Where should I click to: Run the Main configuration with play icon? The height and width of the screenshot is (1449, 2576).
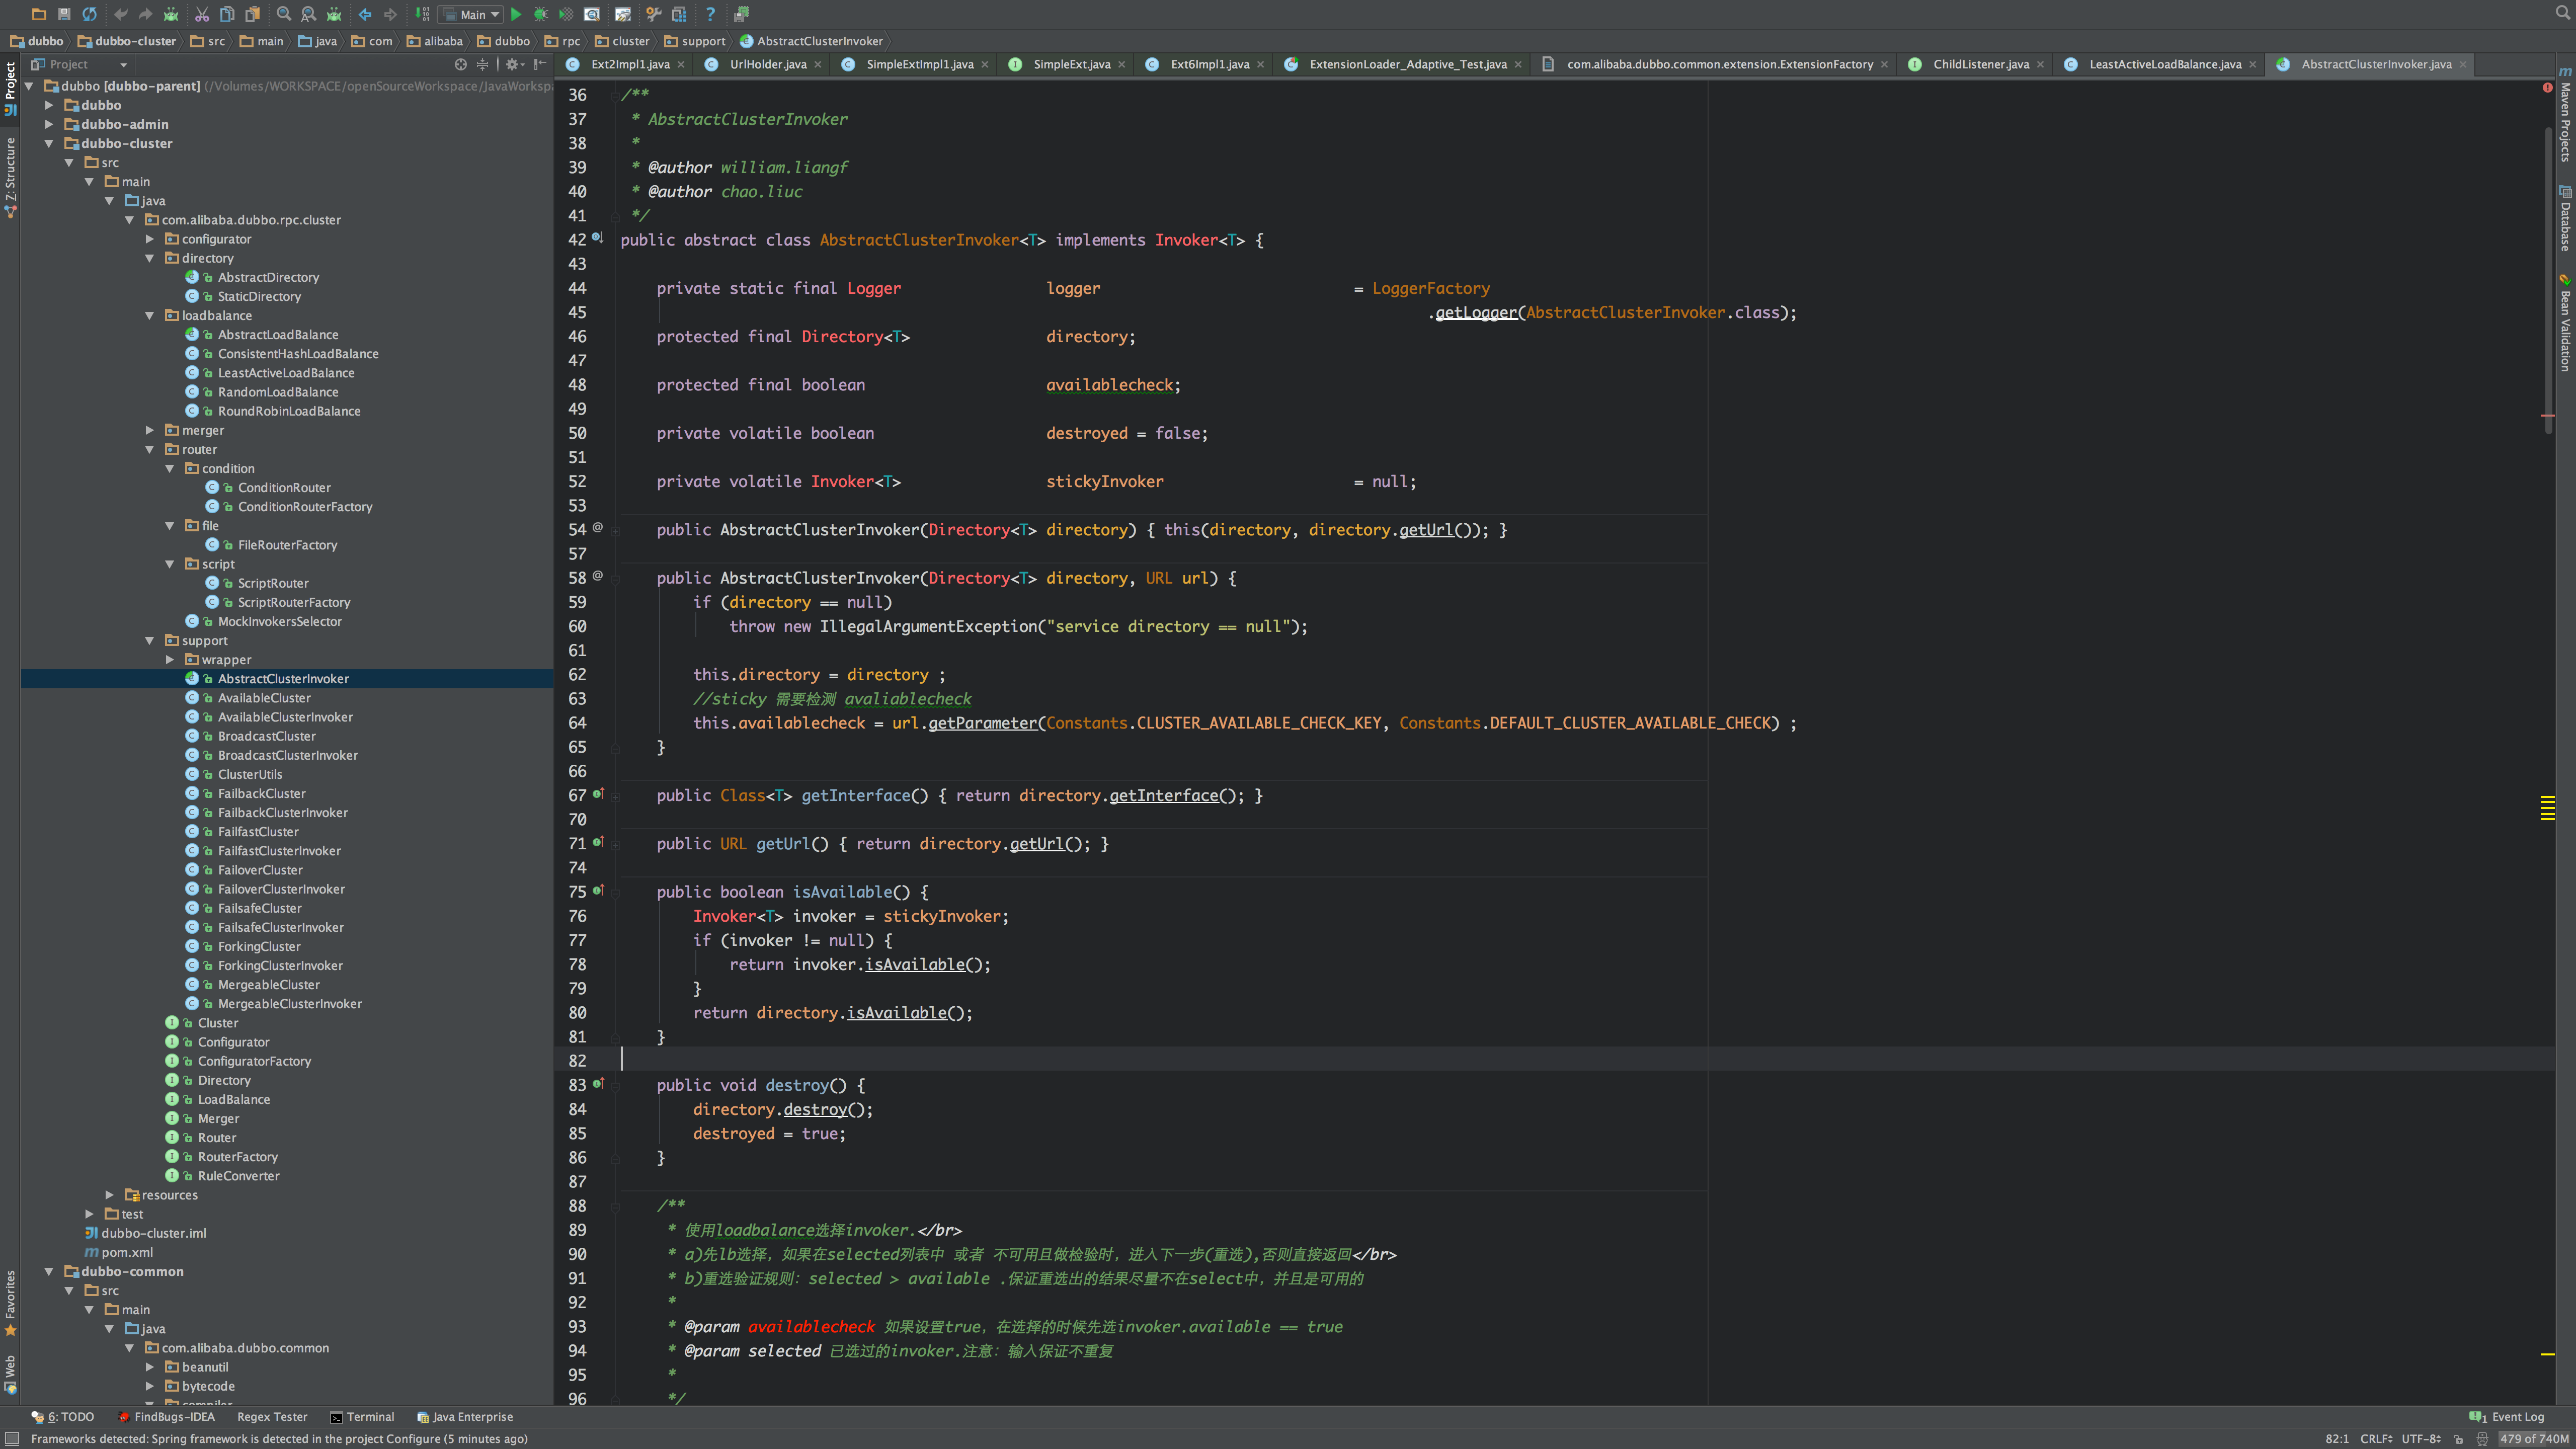click(516, 14)
